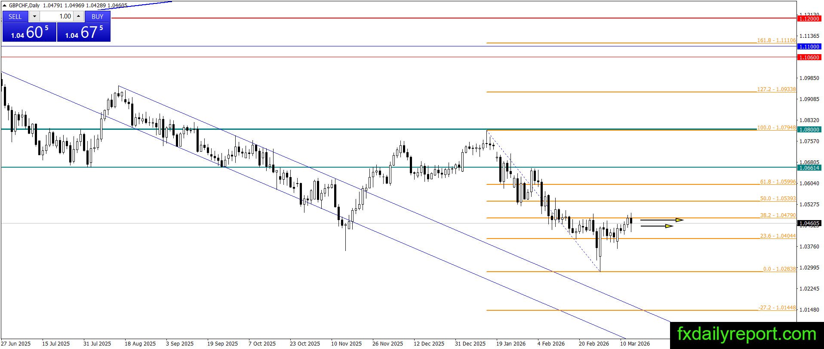Image resolution: width=824 pixels, height=349 pixels.
Task: Click the 1.03760 value on the price scale
Action: click(809, 247)
